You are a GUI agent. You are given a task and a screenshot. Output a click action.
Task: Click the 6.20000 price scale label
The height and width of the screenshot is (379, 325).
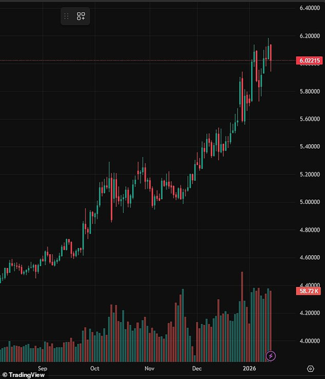click(x=310, y=36)
